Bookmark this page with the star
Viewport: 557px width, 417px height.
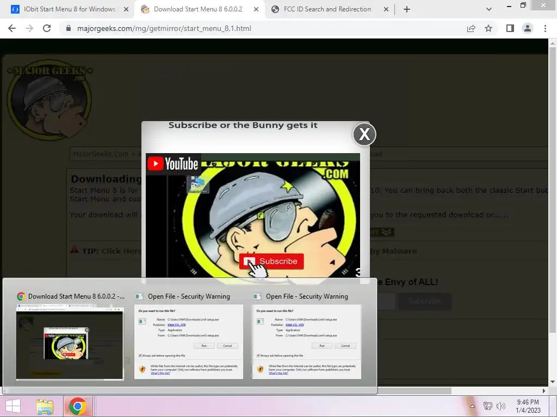[488, 28]
